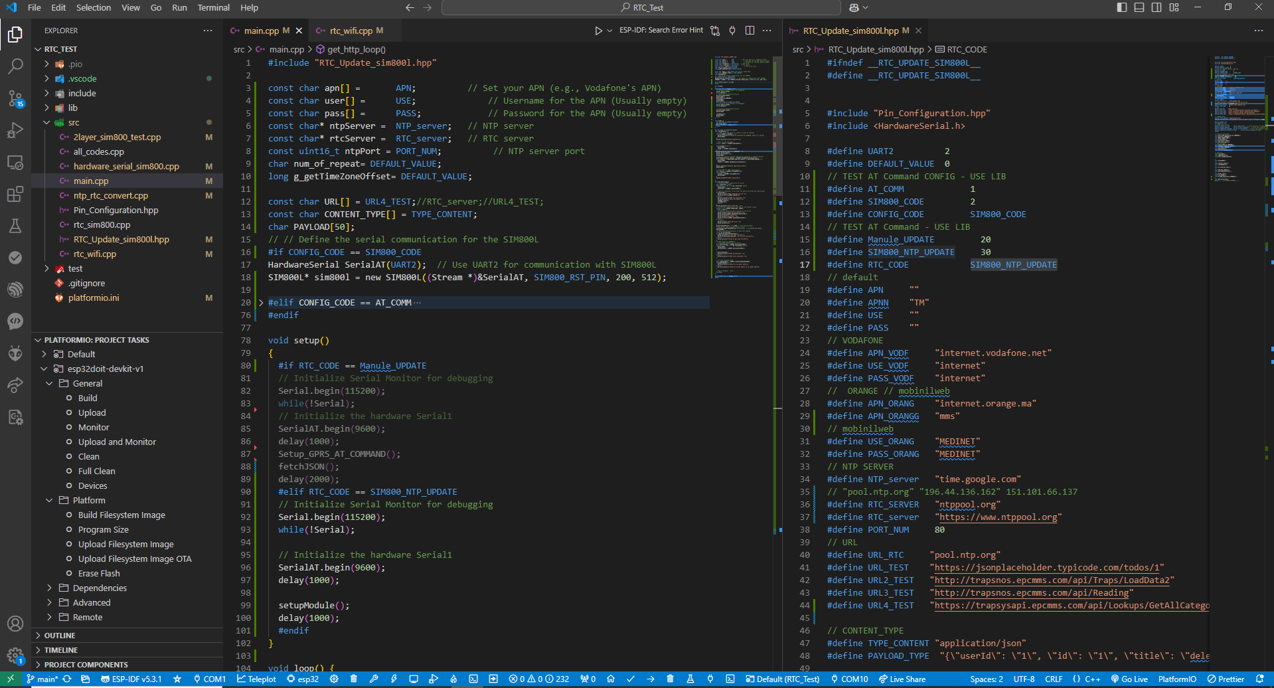Click the Copilot icon in title bar
Image resolution: width=1274 pixels, height=688 pixels.
[854, 8]
